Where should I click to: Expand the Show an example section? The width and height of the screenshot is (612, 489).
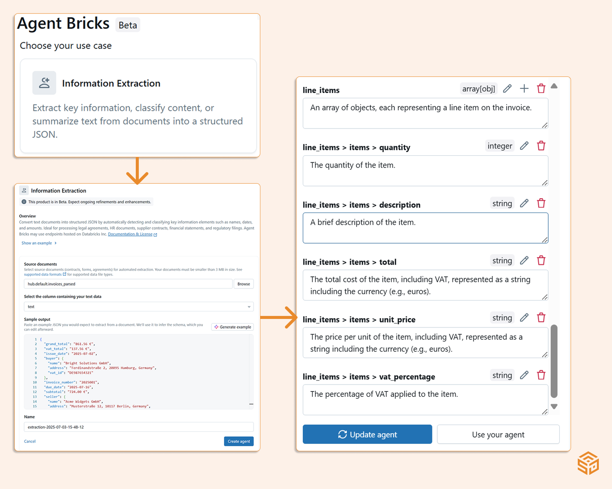tap(36, 243)
